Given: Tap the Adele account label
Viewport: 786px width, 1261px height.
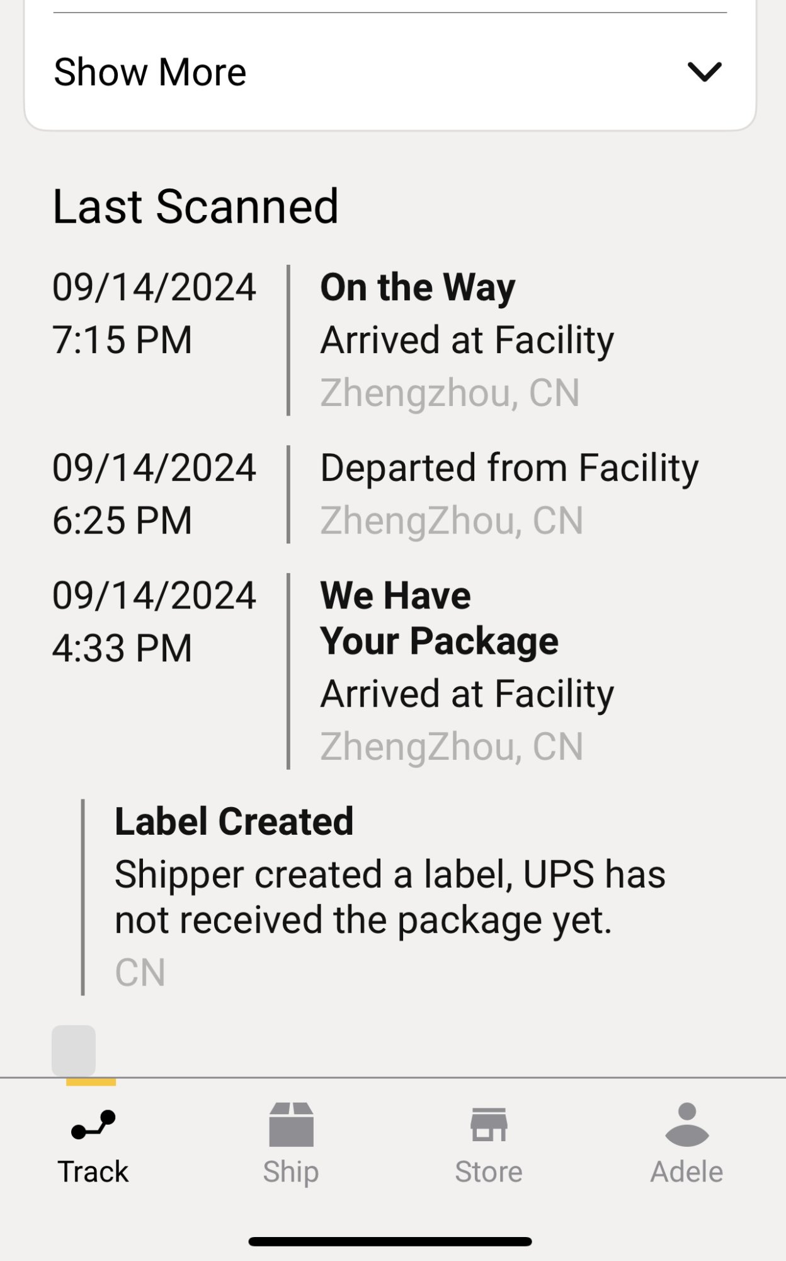Looking at the screenshot, I should [x=686, y=1172].
